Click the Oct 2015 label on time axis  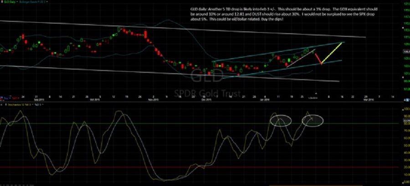pos(95,100)
